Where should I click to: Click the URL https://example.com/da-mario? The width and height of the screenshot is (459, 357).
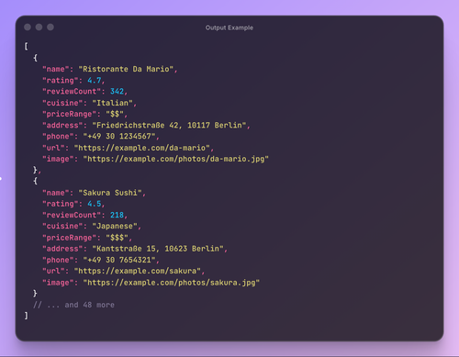142,148
